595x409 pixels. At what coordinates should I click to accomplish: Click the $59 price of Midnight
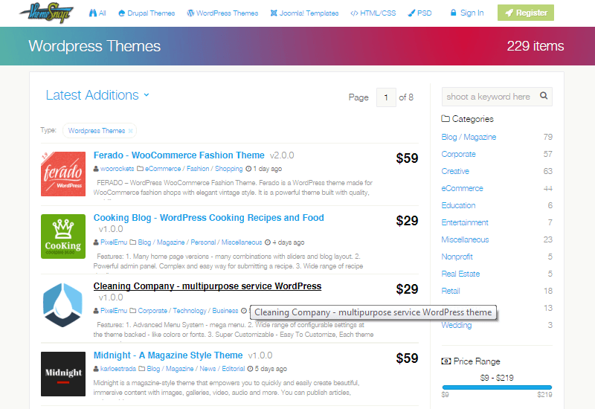(x=407, y=358)
